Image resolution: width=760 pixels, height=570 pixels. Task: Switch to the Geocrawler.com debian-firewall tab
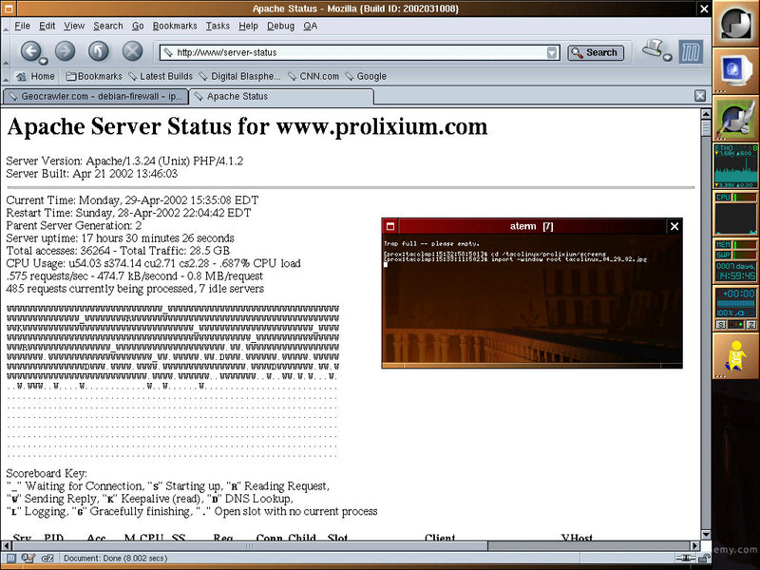(x=95, y=97)
